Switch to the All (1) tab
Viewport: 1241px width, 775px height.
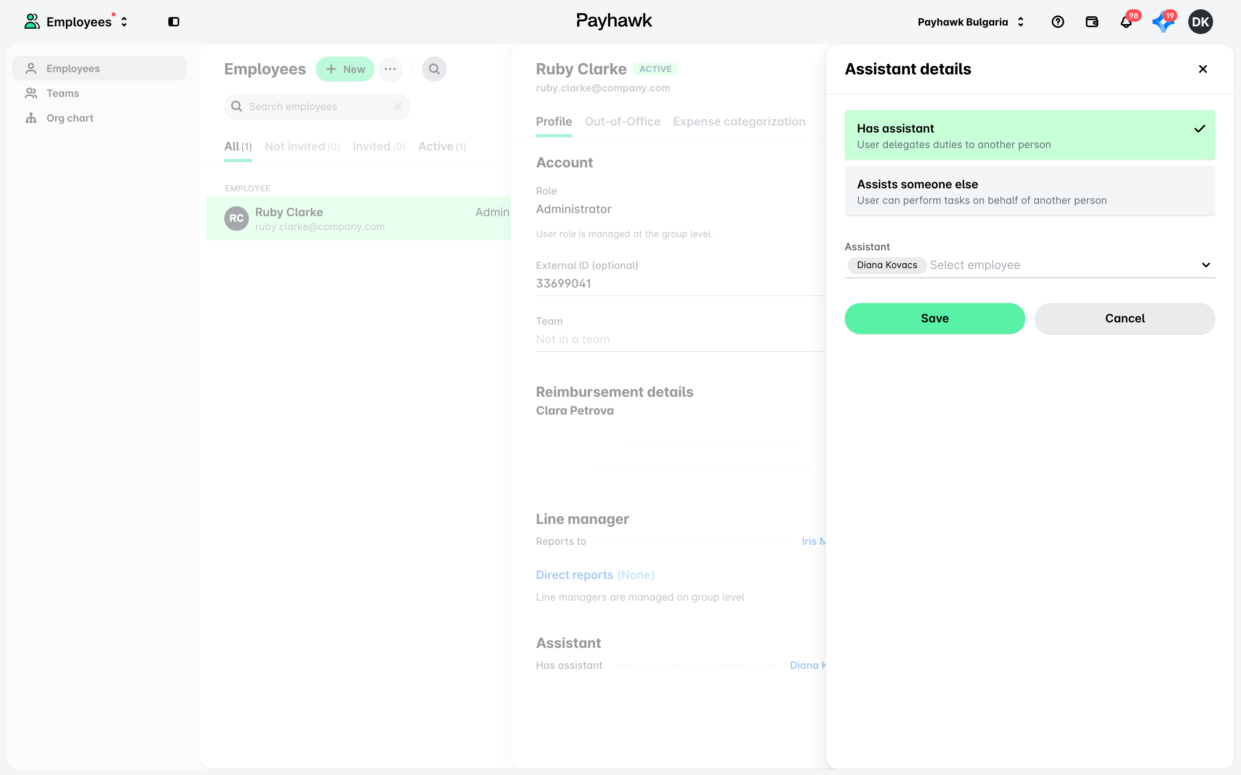(x=238, y=146)
